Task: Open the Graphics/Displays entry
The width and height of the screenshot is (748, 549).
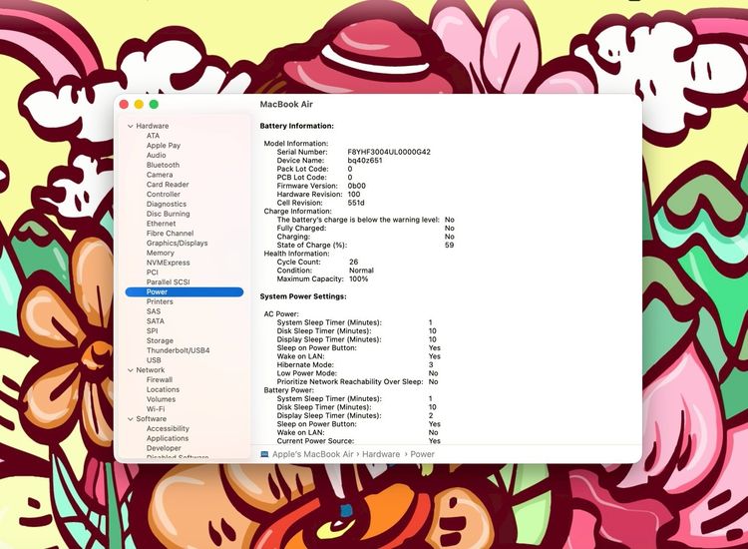Action: (177, 243)
